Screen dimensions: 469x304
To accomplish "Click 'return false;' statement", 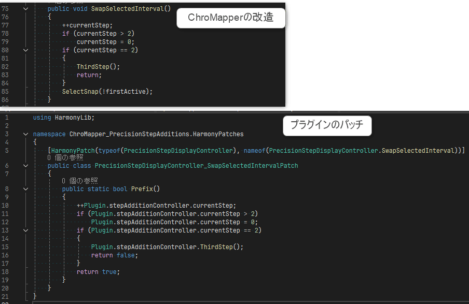I will [x=115, y=255].
